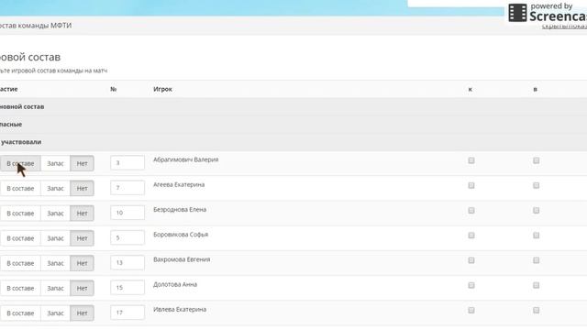Viewport: 587px width, 330px height.
Task: Select Нет for Боровикова Софья
Action: click(82, 238)
